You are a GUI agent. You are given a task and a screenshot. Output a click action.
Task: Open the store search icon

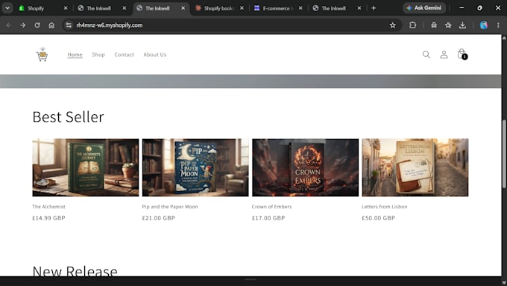[426, 55]
